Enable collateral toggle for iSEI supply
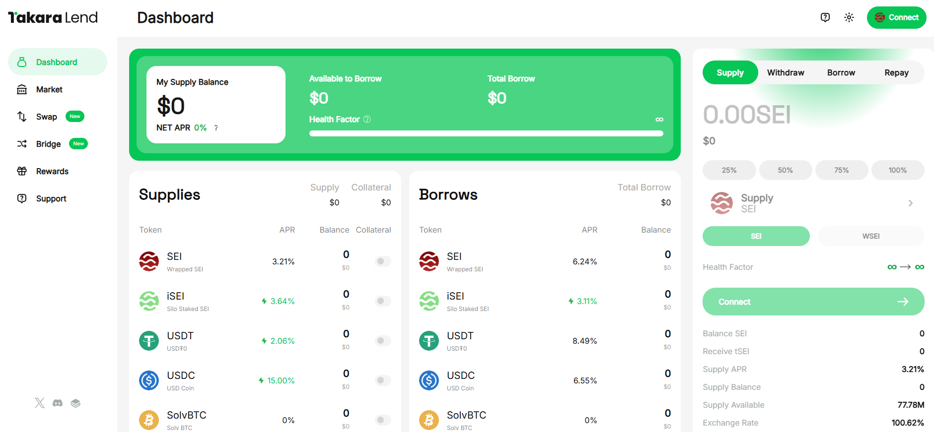This screenshot has height=432, width=934. tap(382, 301)
